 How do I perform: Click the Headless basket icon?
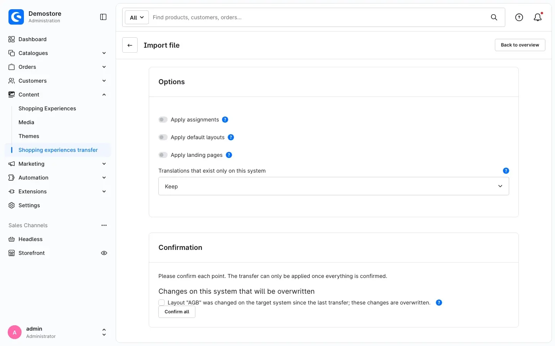point(12,239)
